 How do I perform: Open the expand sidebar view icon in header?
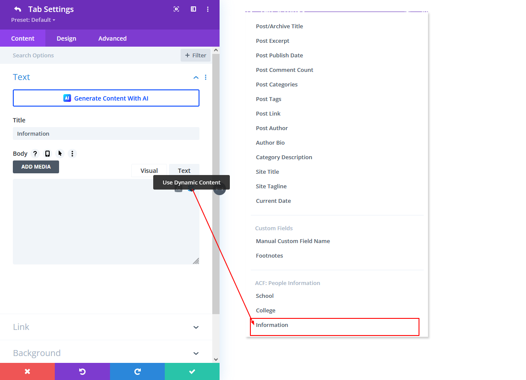click(x=193, y=9)
